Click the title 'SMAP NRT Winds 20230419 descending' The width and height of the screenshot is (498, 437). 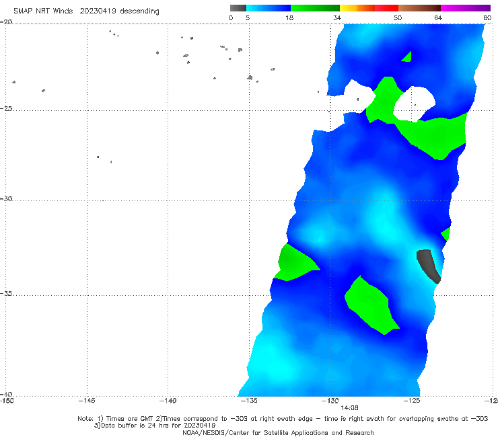pyautogui.click(x=86, y=11)
